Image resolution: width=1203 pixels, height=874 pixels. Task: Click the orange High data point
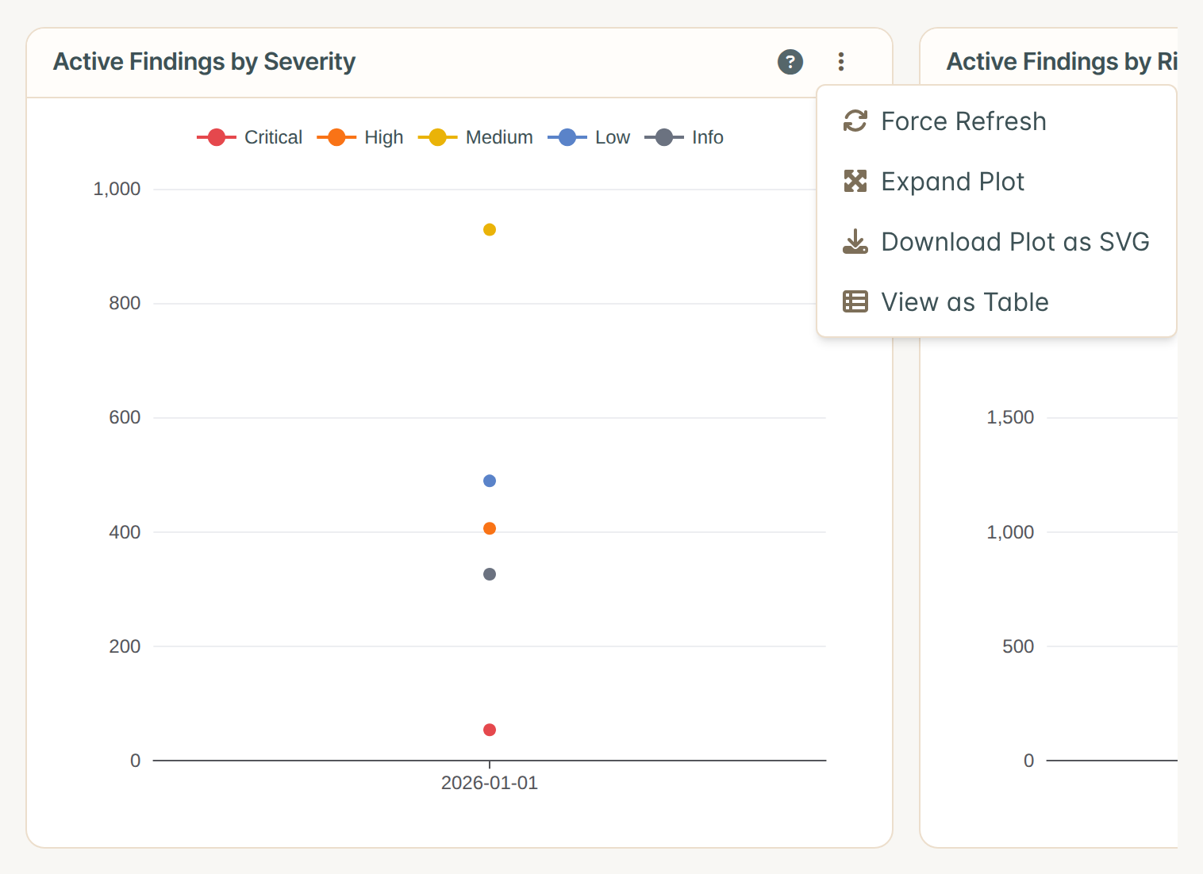(490, 529)
